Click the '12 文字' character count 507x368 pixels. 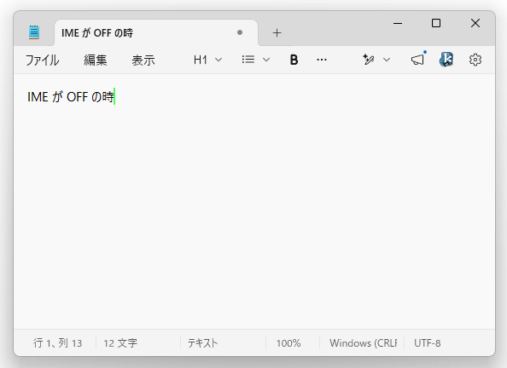pos(120,342)
